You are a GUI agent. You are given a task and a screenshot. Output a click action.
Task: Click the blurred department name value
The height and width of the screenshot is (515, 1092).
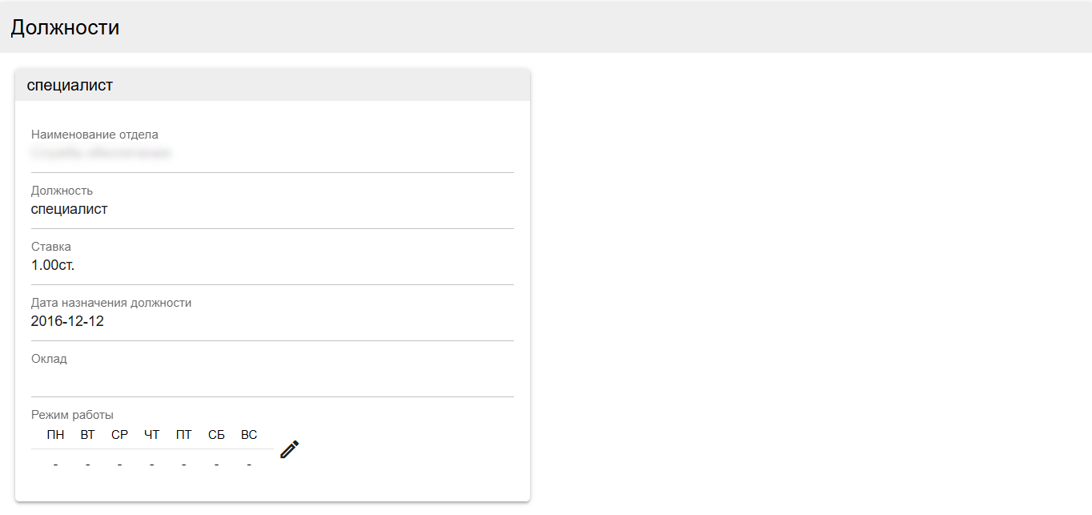click(101, 153)
